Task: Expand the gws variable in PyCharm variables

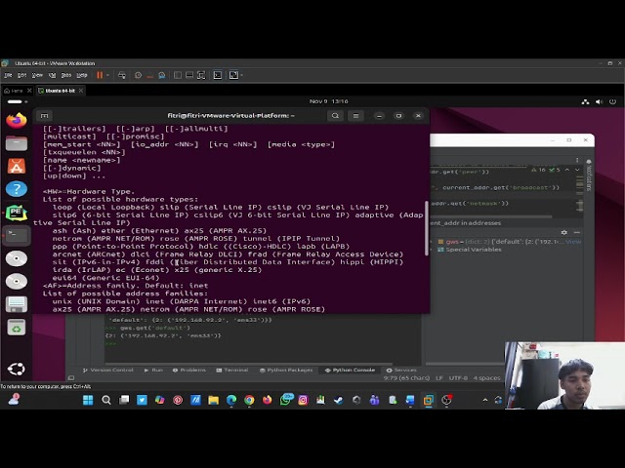Action: click(432, 242)
